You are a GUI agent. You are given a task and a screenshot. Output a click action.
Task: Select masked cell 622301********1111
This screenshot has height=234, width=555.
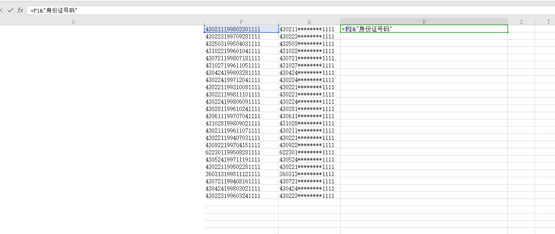click(309, 152)
